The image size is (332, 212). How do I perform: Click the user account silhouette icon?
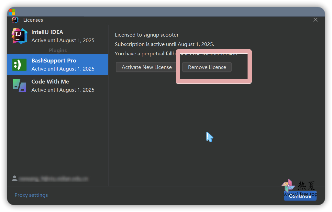point(14,178)
